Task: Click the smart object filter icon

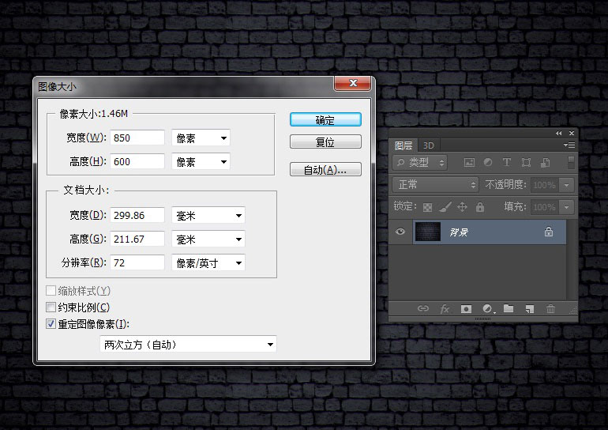Action: pyautogui.click(x=545, y=162)
